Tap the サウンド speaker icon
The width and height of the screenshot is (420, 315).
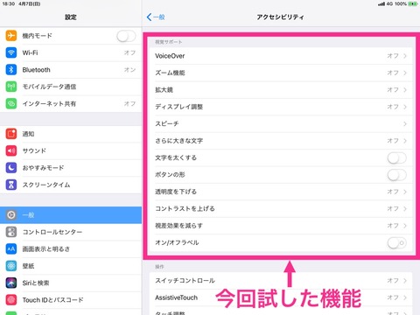pos(11,150)
